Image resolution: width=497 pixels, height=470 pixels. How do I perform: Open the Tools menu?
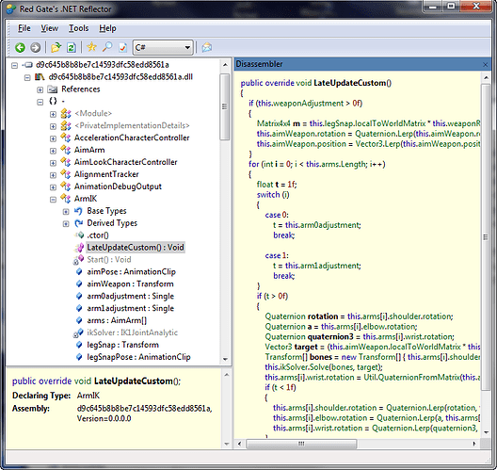(x=79, y=28)
